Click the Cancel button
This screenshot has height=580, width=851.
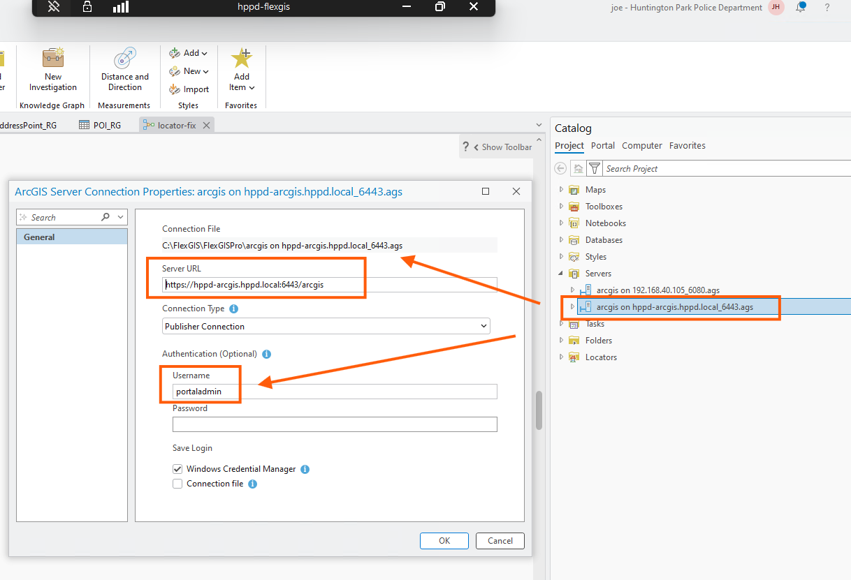tap(500, 540)
